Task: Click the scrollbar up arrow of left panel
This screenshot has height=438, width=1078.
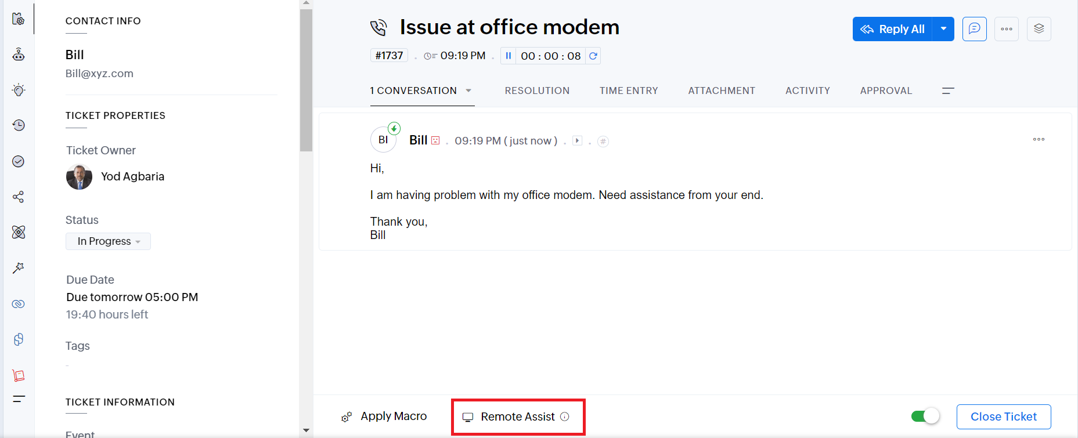Action: pos(306,3)
